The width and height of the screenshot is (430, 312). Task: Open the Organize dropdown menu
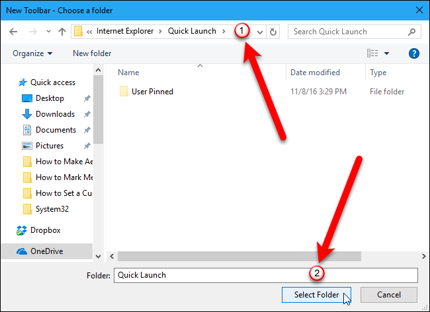coord(32,53)
